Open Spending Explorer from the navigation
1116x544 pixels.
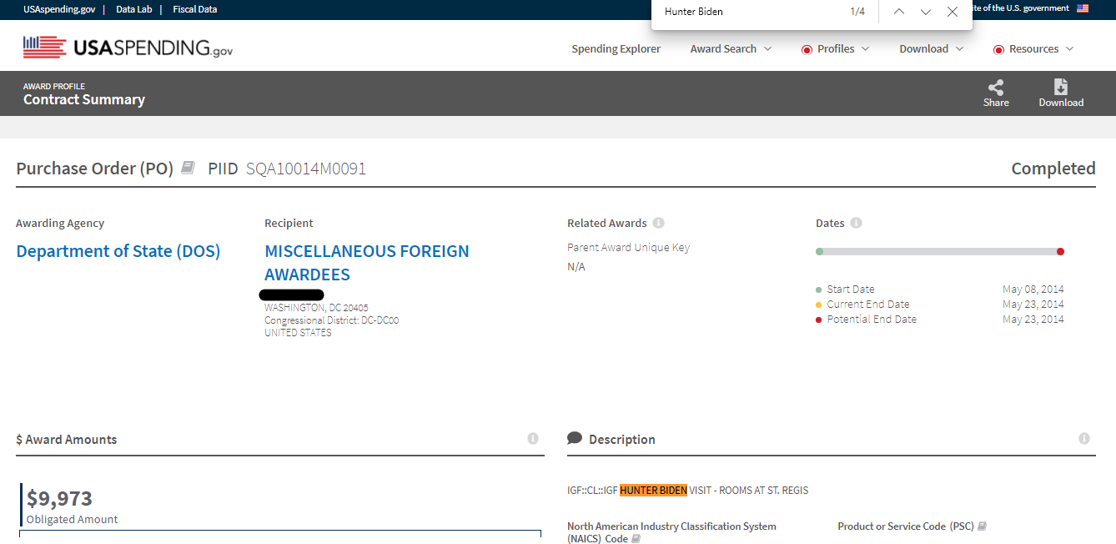(616, 48)
